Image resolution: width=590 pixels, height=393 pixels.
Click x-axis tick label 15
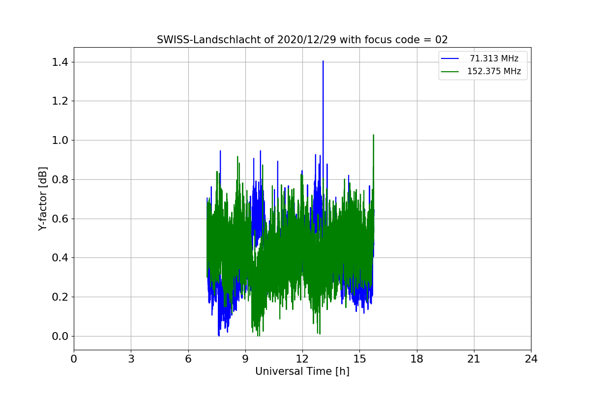(359, 359)
